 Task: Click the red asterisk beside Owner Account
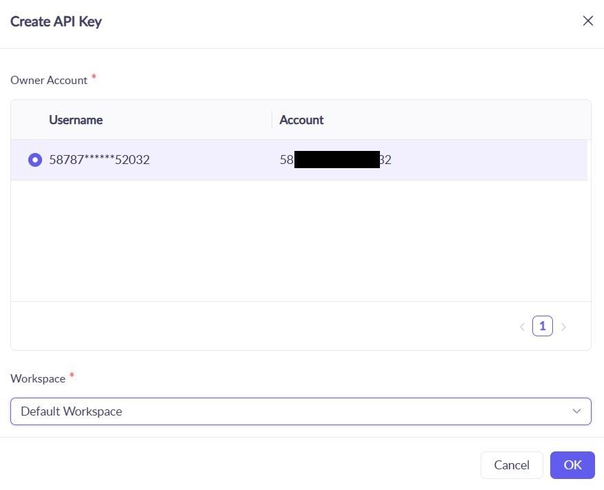click(94, 77)
